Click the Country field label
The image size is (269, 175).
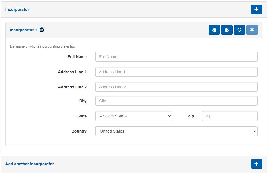pos(79,131)
